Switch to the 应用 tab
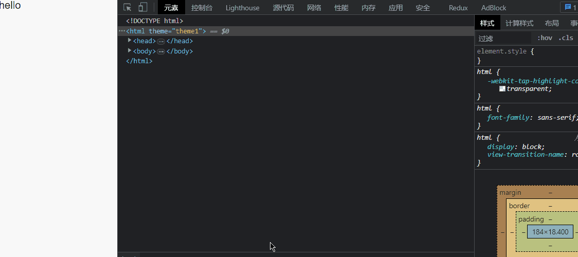This screenshot has width=578, height=257. (x=395, y=8)
